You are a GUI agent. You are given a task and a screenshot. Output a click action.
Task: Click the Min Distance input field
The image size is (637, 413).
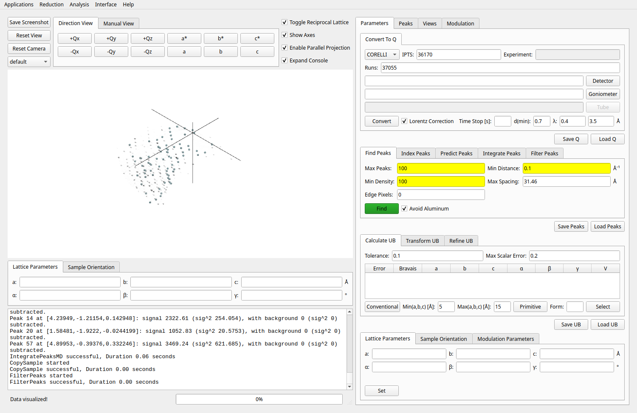pyautogui.click(x=567, y=168)
